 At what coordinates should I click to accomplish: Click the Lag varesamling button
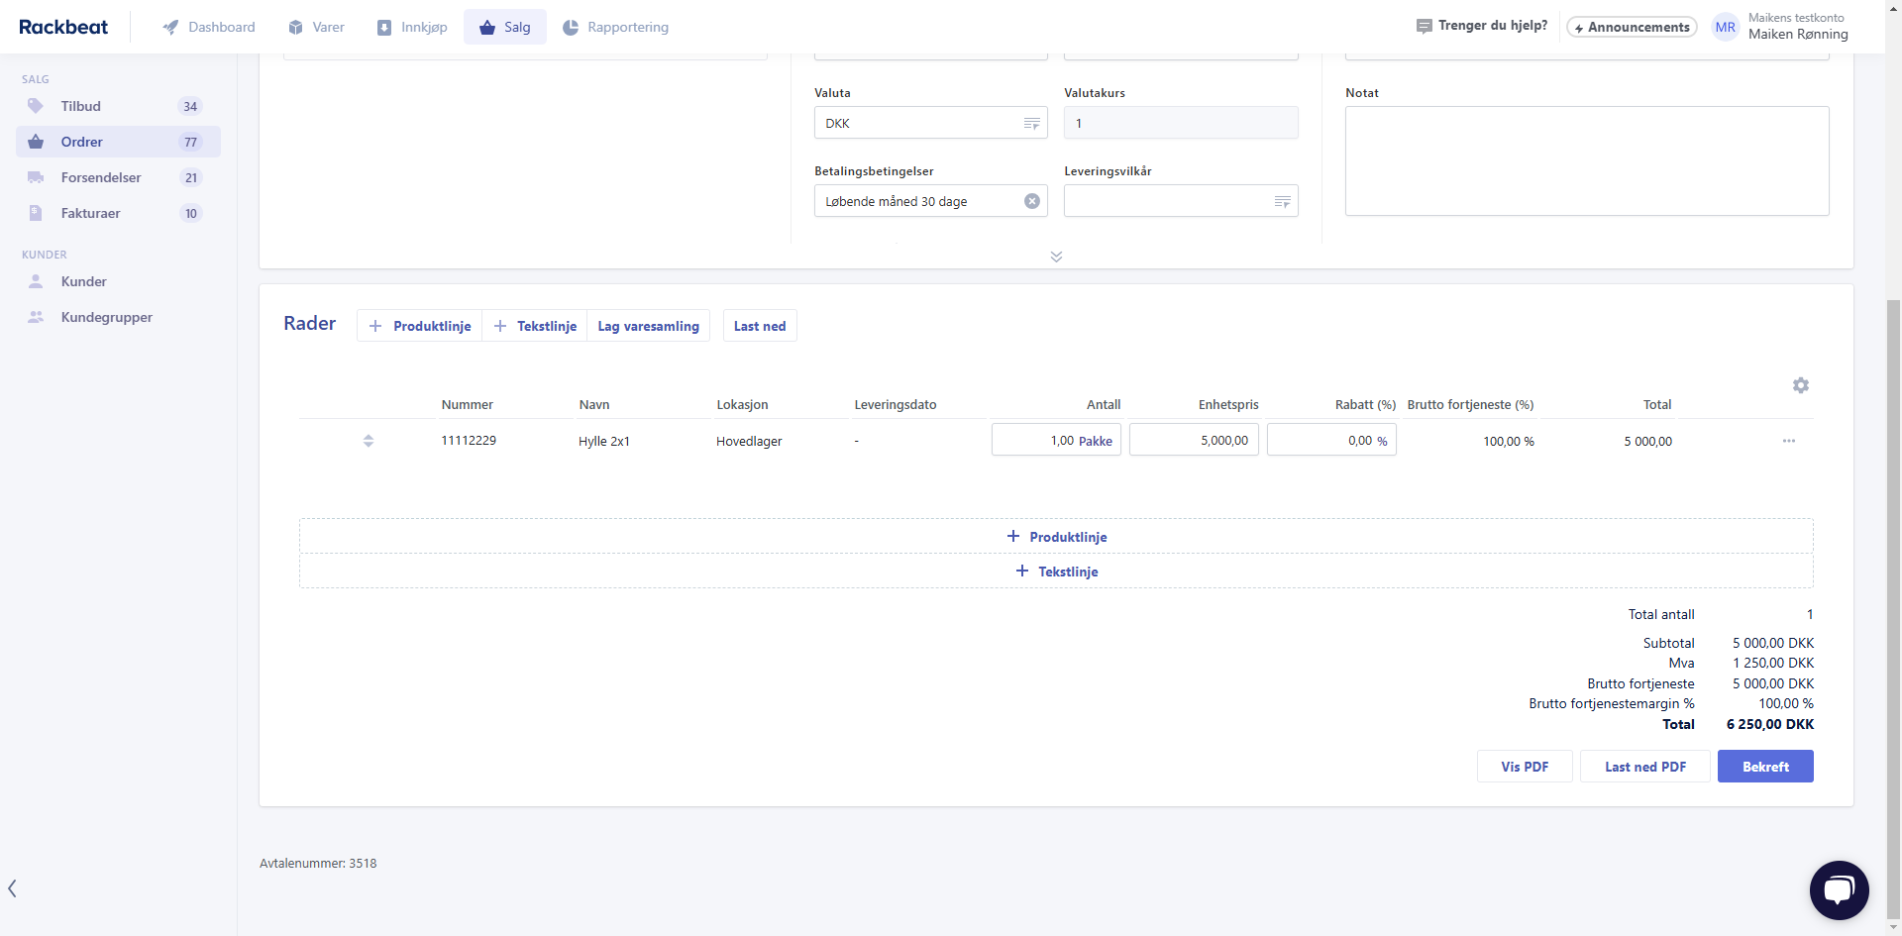648,326
